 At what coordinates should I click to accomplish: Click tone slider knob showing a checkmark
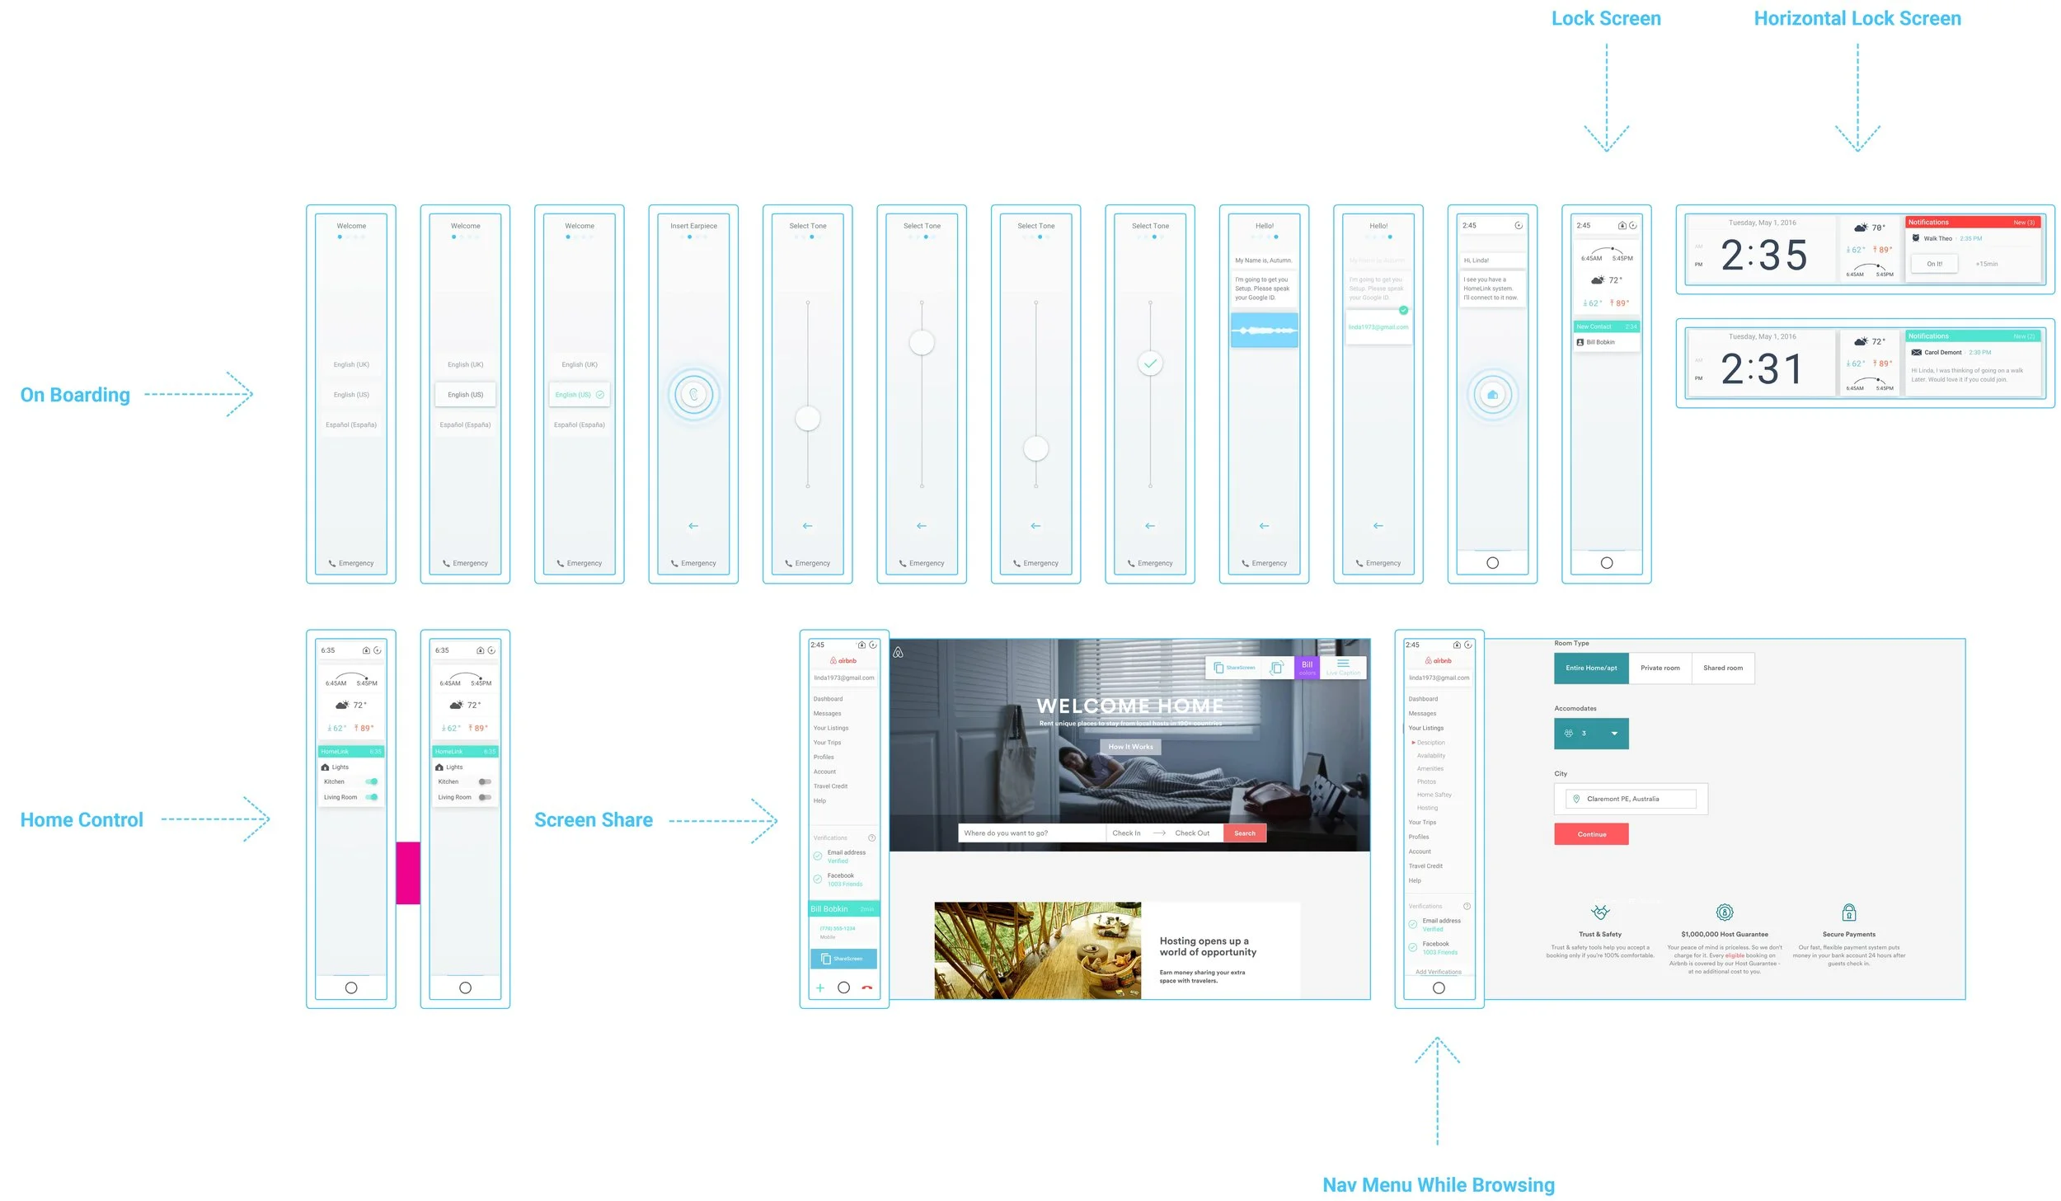1150,364
